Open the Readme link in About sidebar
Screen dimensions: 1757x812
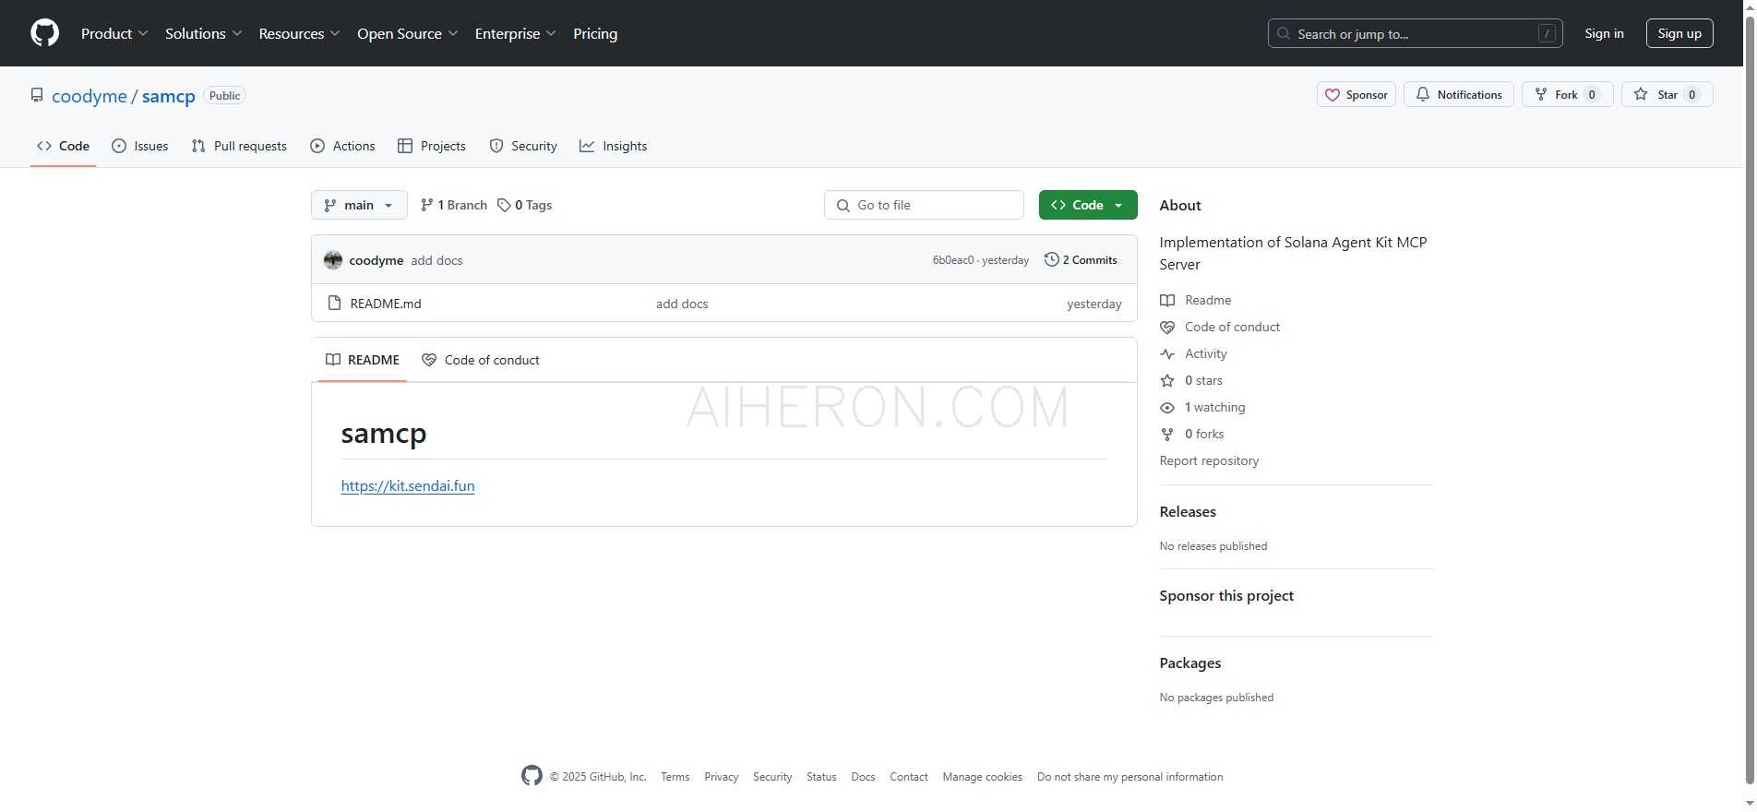click(1196, 300)
